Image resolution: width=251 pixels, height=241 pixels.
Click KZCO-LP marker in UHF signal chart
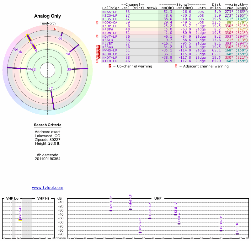click(111, 211)
